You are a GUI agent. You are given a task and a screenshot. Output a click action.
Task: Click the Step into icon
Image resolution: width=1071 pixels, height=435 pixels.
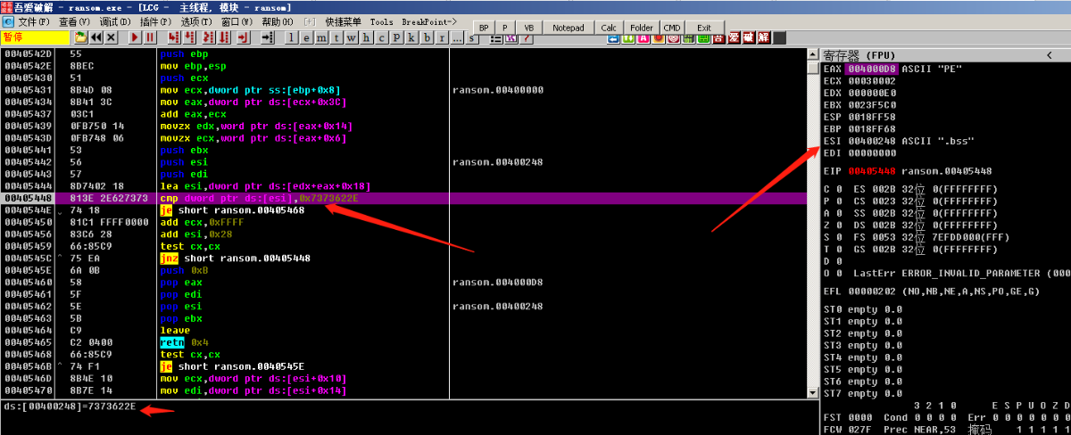point(174,37)
